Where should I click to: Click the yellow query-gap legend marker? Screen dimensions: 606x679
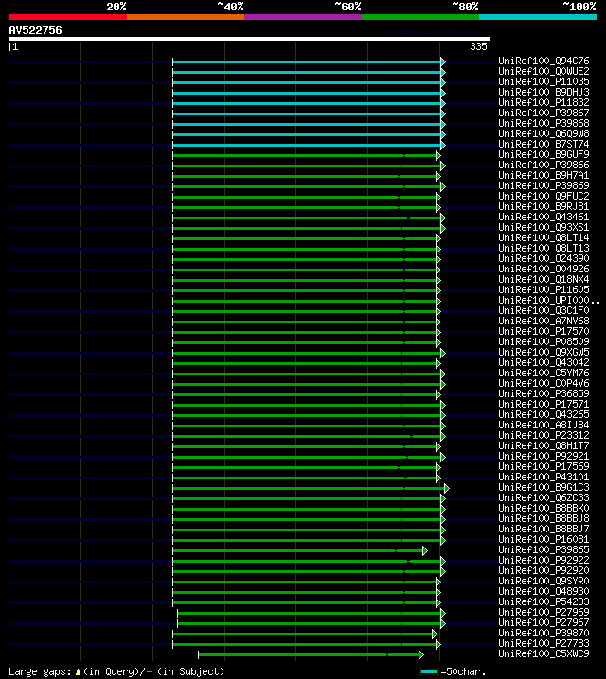click(78, 672)
